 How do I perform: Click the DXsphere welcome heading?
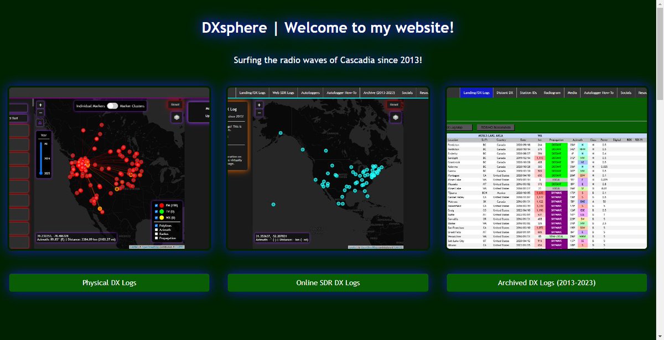click(x=328, y=28)
